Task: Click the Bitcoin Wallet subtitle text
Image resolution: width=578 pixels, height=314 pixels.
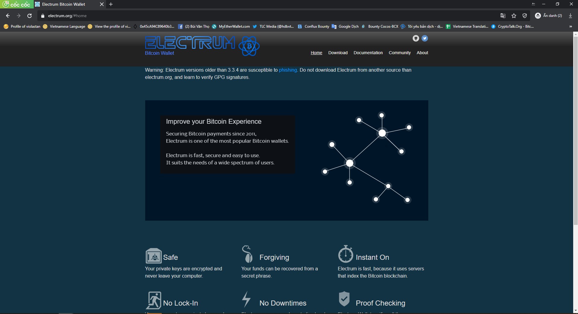Action: pyautogui.click(x=159, y=53)
